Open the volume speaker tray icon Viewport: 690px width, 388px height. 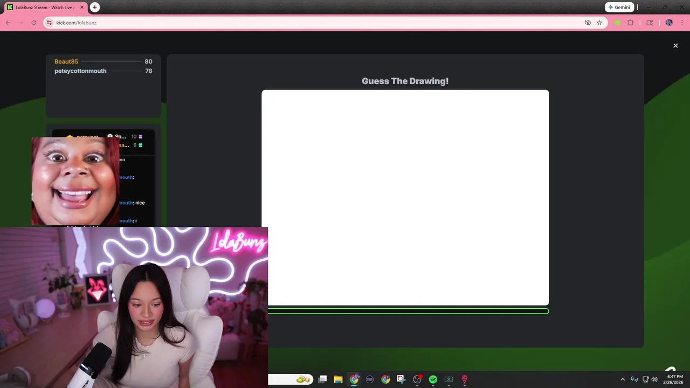pos(654,379)
